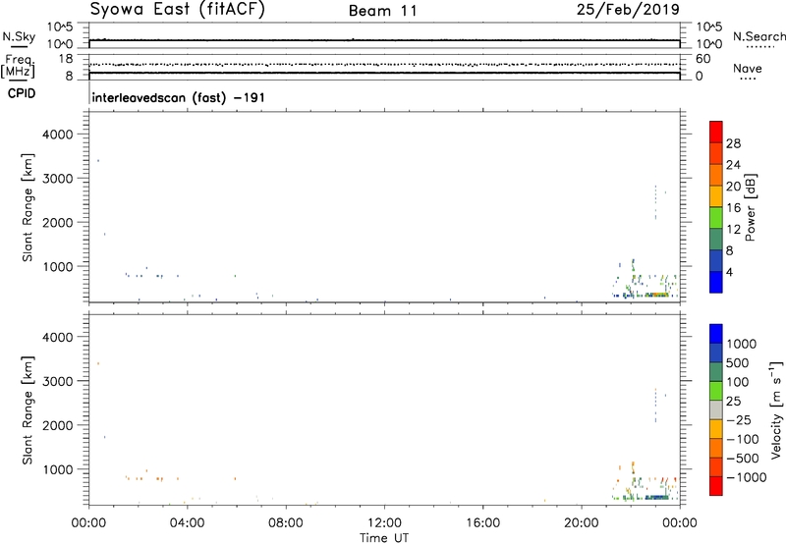Click the "Time UT" axis title

click(x=384, y=538)
